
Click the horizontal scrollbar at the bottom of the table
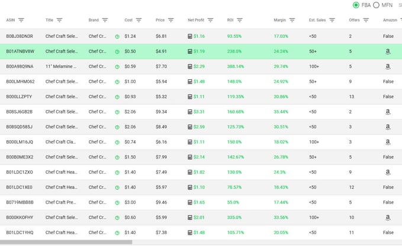[66, 242]
